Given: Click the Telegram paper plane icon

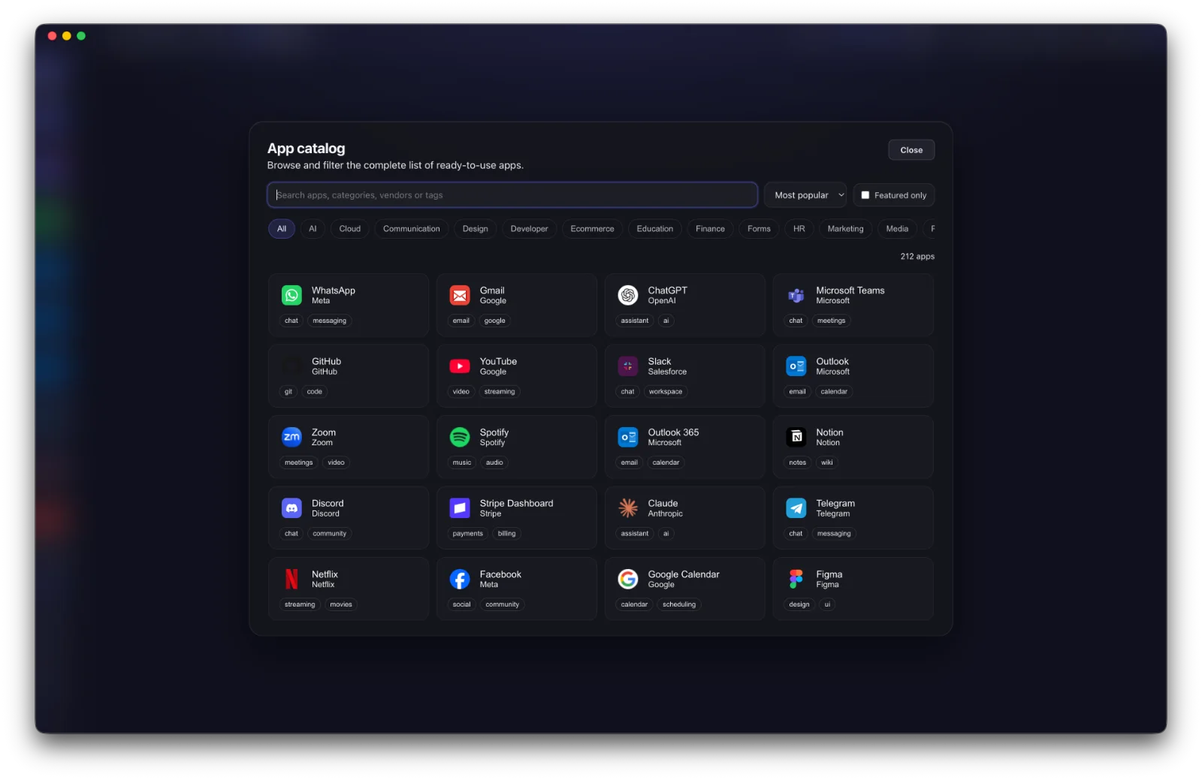Looking at the screenshot, I should pyautogui.click(x=796, y=508).
